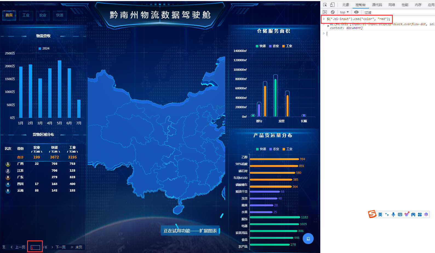Toggle the 2024 legend in 物流营收 chart
435x253 pixels.
[44, 48]
